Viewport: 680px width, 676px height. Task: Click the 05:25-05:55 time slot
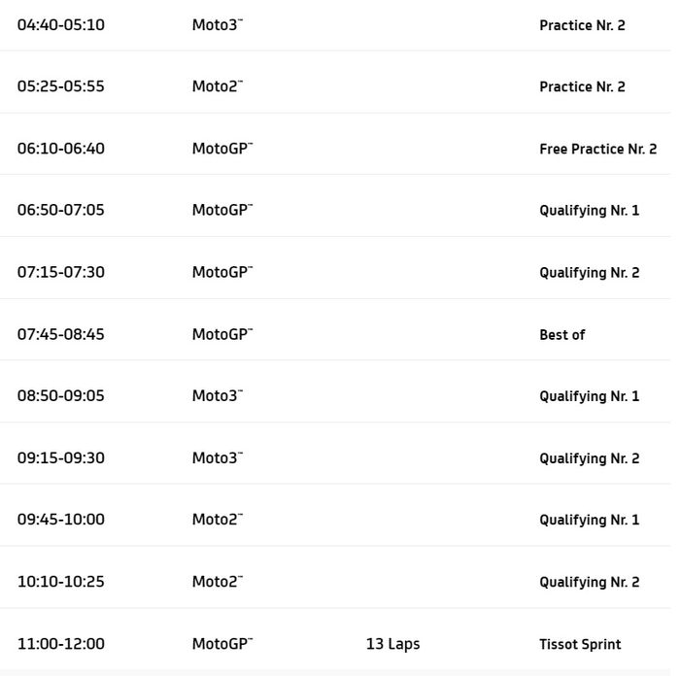tap(60, 86)
